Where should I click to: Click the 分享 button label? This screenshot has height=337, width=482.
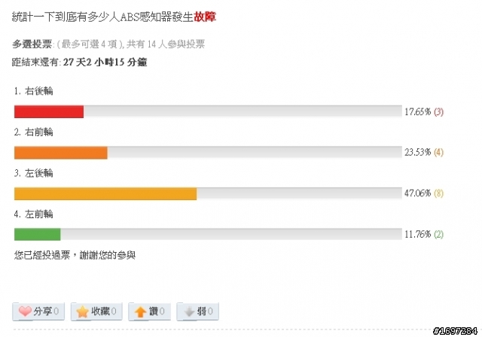point(43,311)
